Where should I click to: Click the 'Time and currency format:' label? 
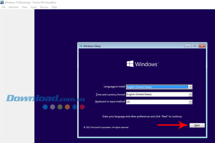(111, 95)
